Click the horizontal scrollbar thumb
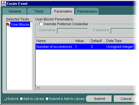 pos(90,88)
